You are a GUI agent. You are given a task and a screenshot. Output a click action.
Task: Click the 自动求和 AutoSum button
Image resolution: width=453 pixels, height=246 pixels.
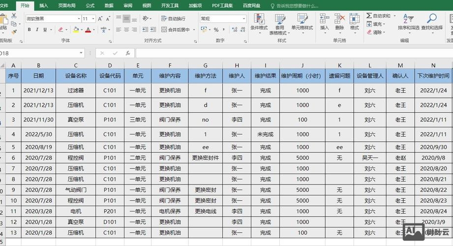378,16
